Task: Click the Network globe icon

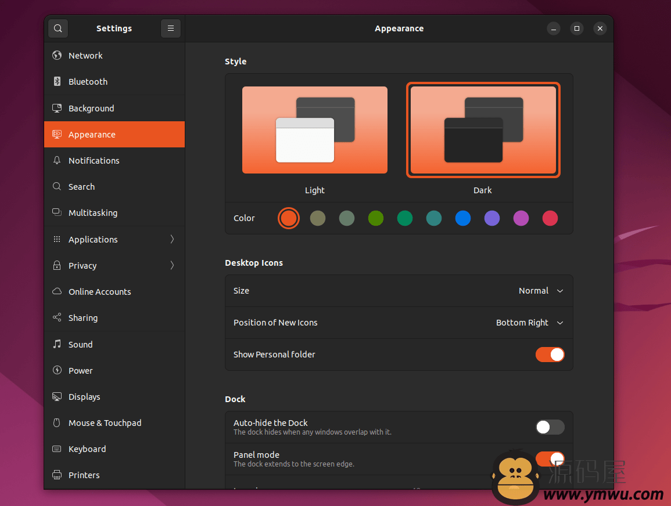Action: (57, 55)
